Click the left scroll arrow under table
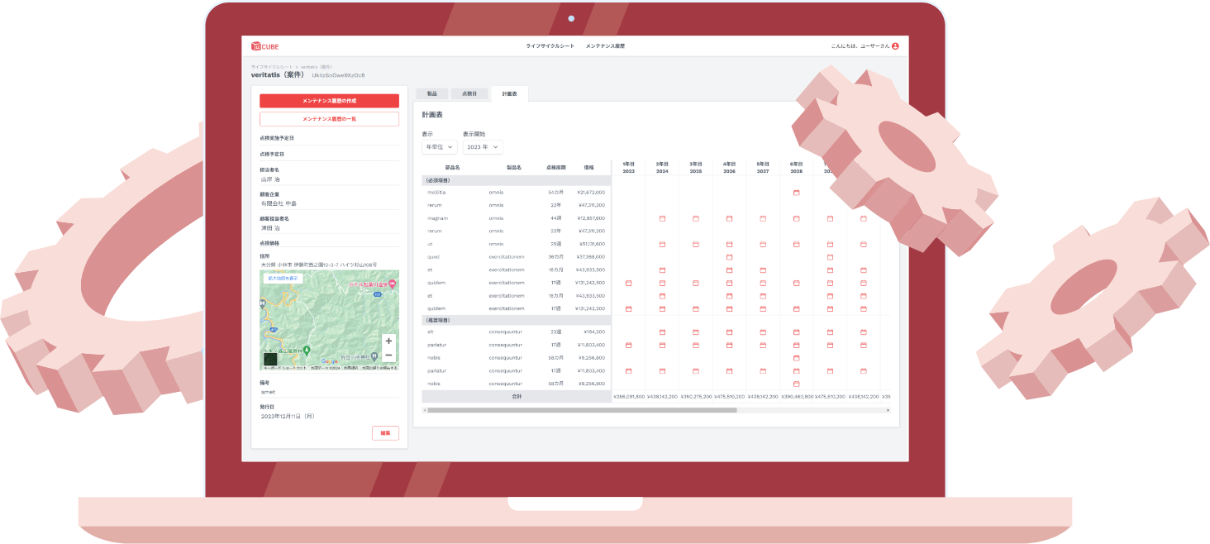 [424, 410]
